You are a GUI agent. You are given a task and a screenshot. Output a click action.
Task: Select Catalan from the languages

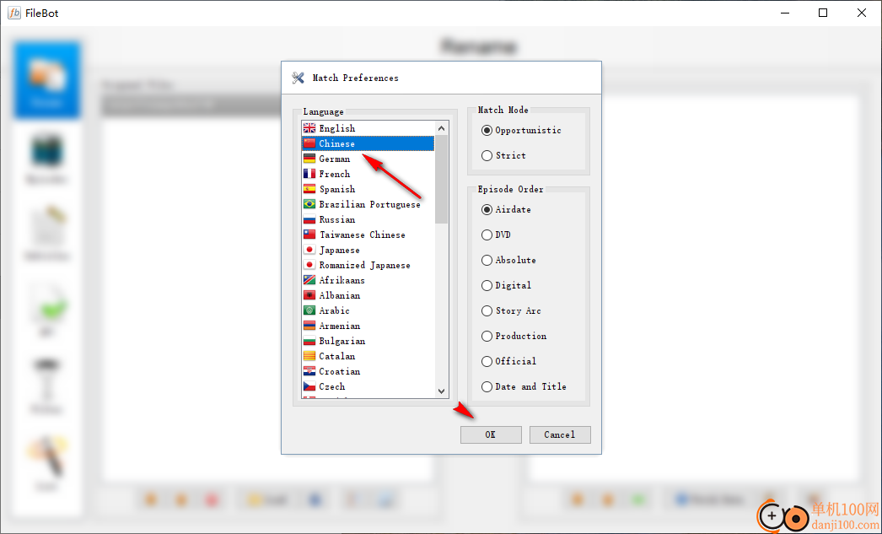pyautogui.click(x=368, y=356)
